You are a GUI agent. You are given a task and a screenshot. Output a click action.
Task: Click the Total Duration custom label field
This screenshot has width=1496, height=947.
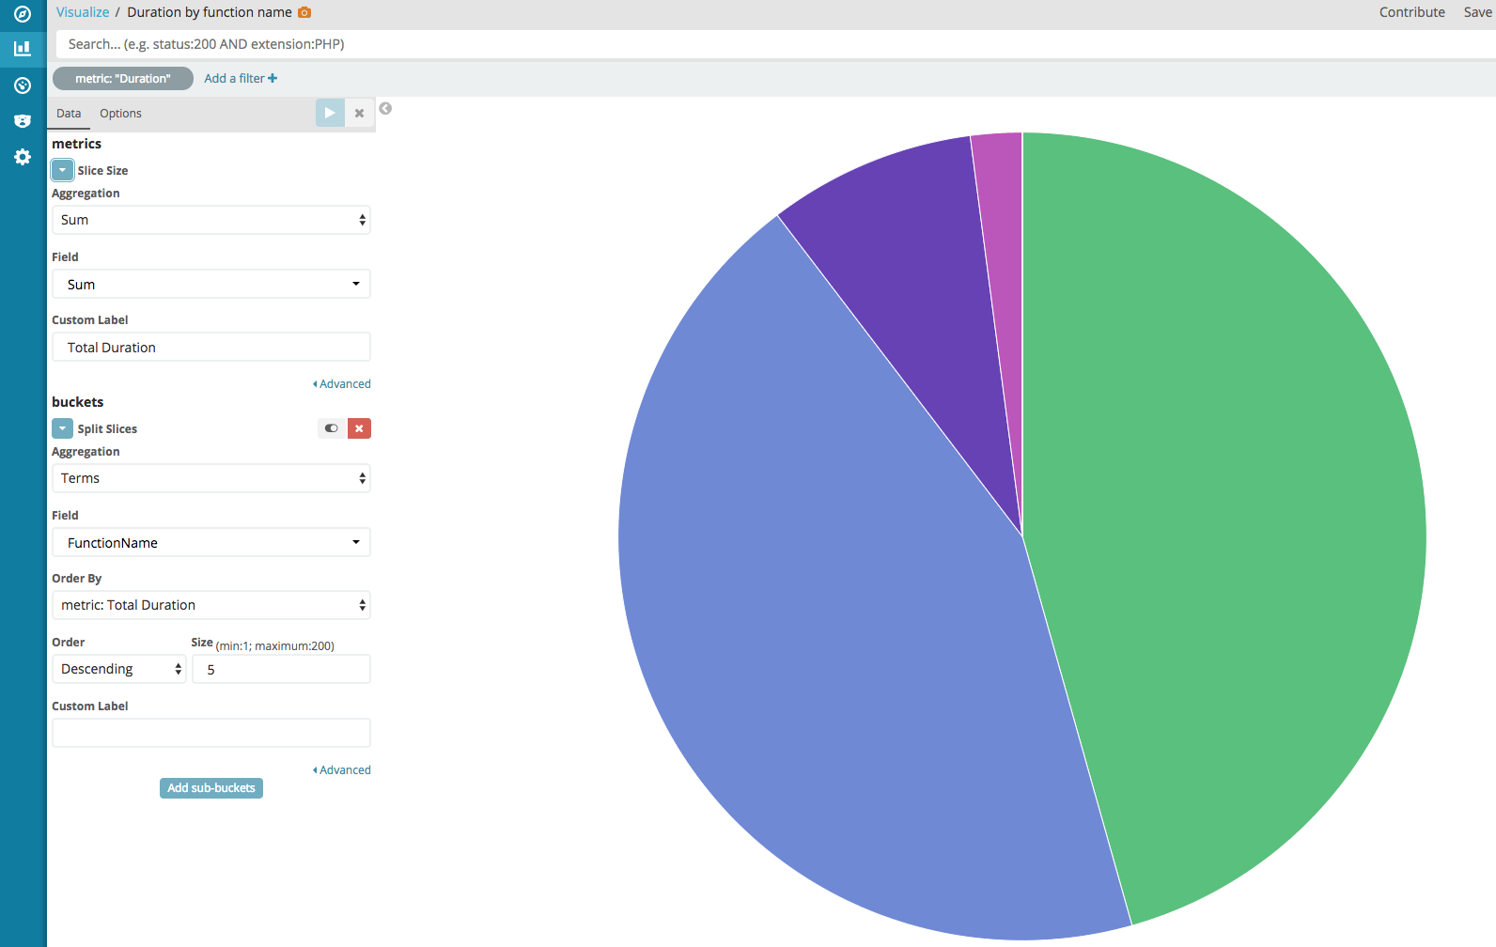[x=211, y=348]
